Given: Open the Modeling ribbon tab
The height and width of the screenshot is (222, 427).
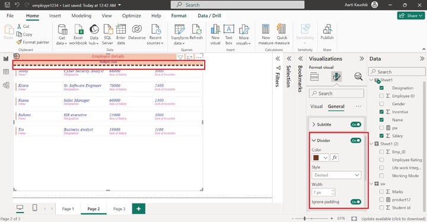Looking at the screenshot, I should [x=81, y=16].
